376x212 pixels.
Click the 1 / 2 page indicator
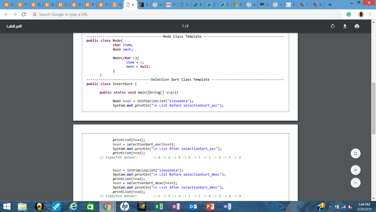(185, 26)
